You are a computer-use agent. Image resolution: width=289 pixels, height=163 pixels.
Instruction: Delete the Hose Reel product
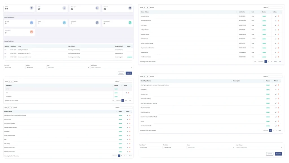130,132
